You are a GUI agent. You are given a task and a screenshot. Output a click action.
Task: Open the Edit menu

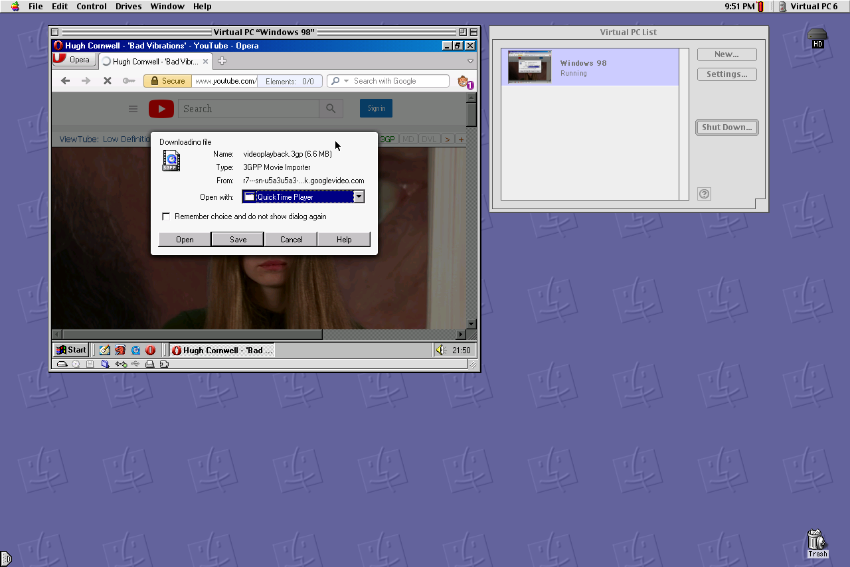coord(60,6)
